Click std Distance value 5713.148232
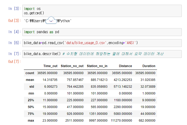 pyautogui.click(x=123, y=87)
